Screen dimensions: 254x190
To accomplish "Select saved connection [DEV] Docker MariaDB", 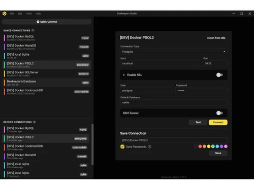I will point(47,47).
